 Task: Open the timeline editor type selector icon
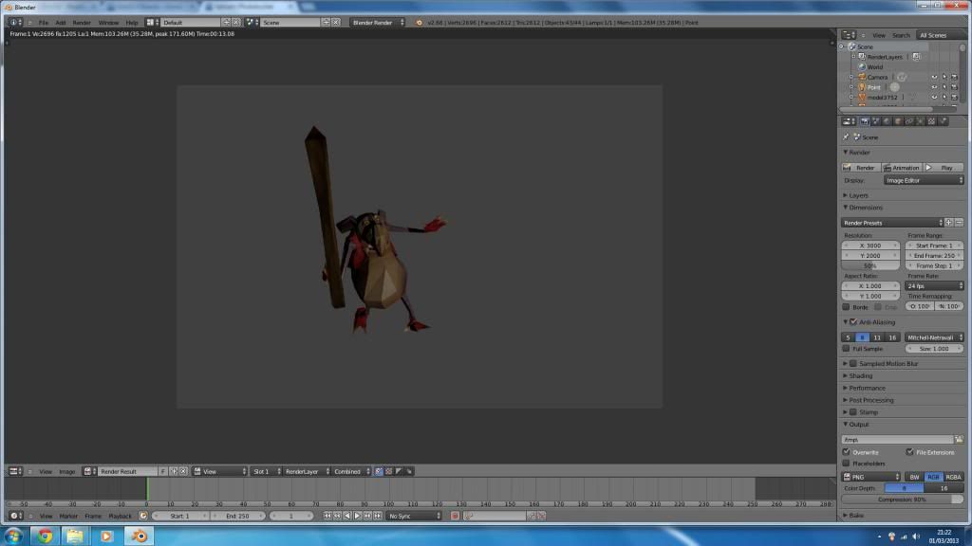click(x=15, y=516)
